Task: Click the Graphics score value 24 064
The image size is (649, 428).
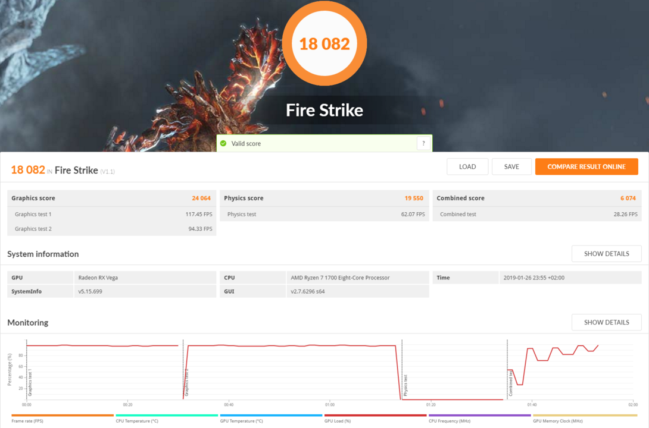Action: click(201, 199)
